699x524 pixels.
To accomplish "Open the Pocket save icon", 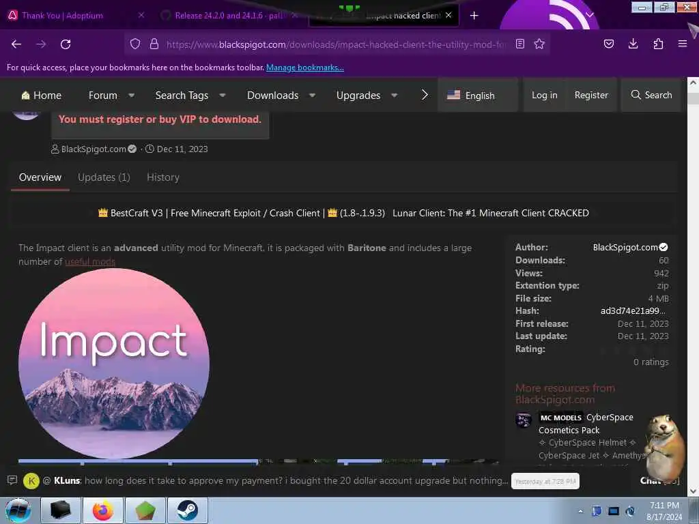I will coord(608,44).
